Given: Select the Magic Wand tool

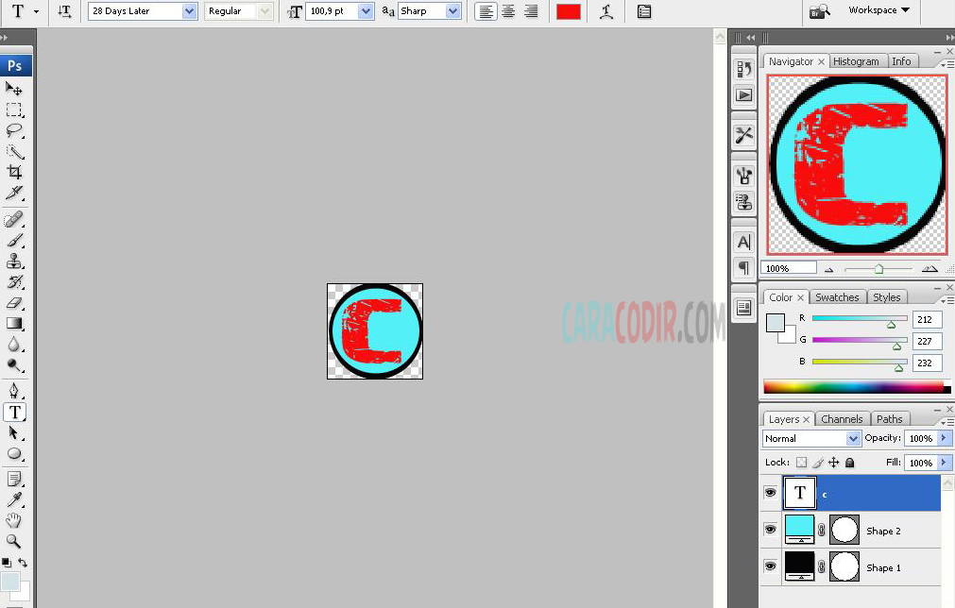Looking at the screenshot, I should tap(13, 152).
